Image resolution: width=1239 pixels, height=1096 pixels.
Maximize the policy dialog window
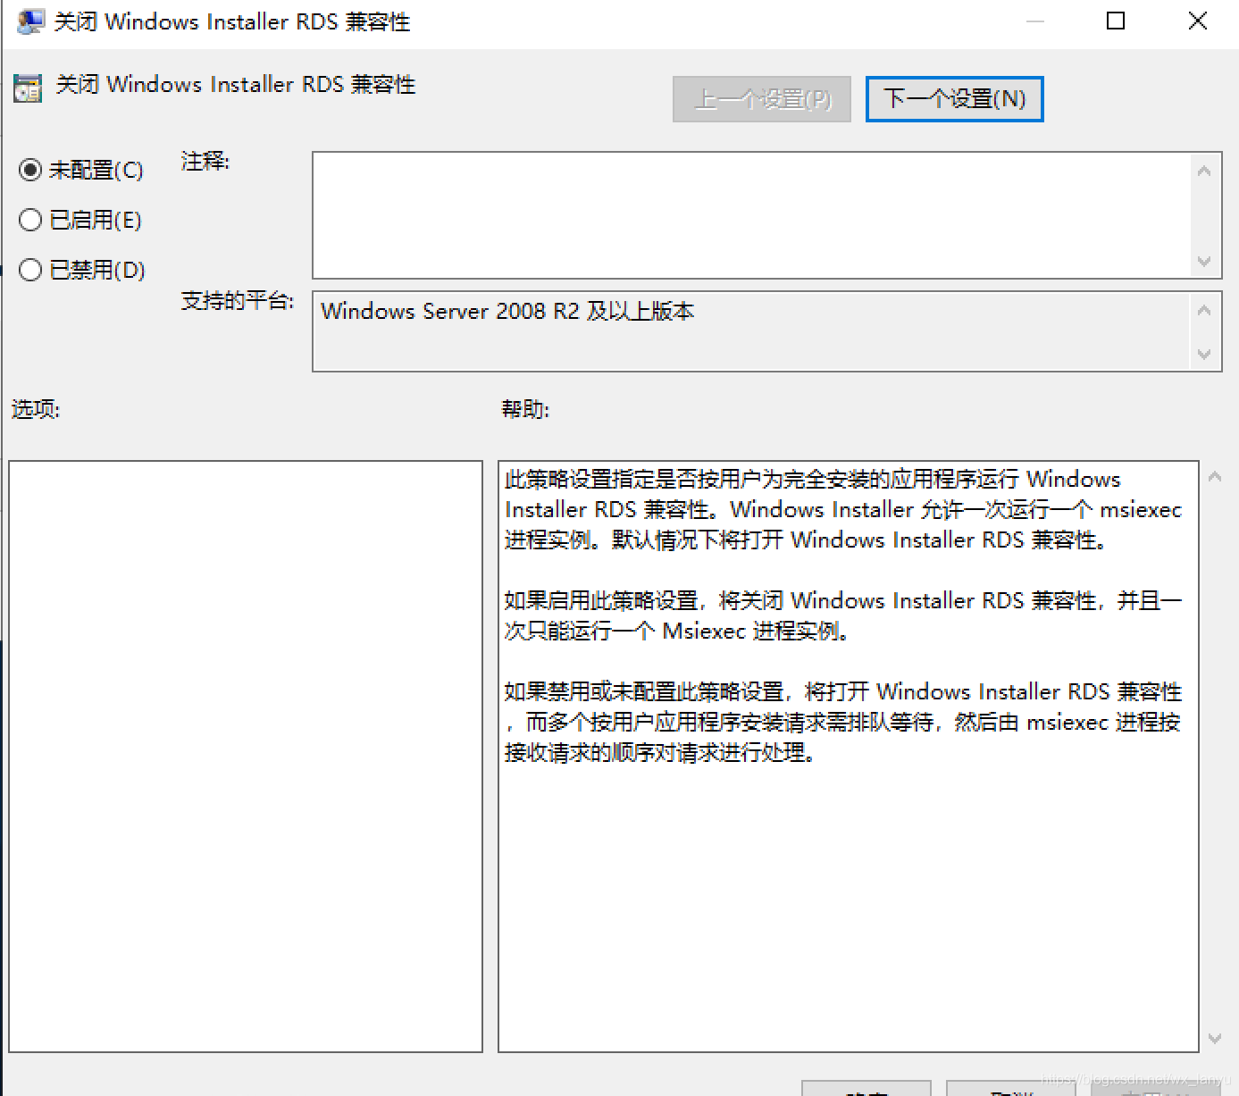pyautogui.click(x=1116, y=21)
